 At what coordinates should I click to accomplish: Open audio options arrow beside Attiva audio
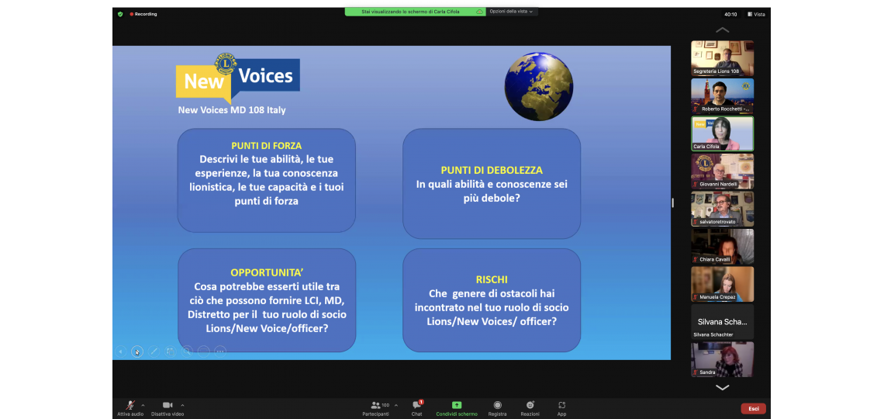143,405
